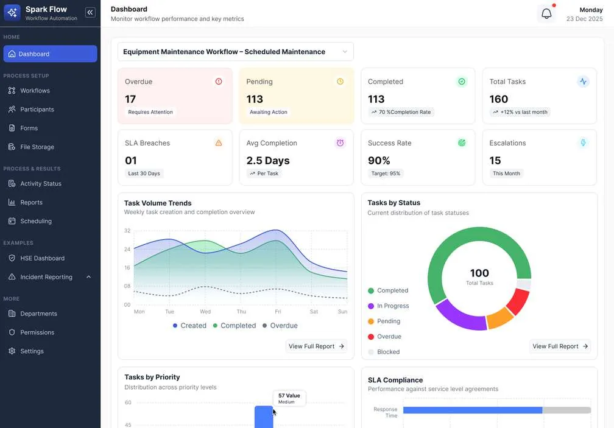Click the Scheduling calendar icon
Viewport: 614px width, 428px height.
pos(12,221)
